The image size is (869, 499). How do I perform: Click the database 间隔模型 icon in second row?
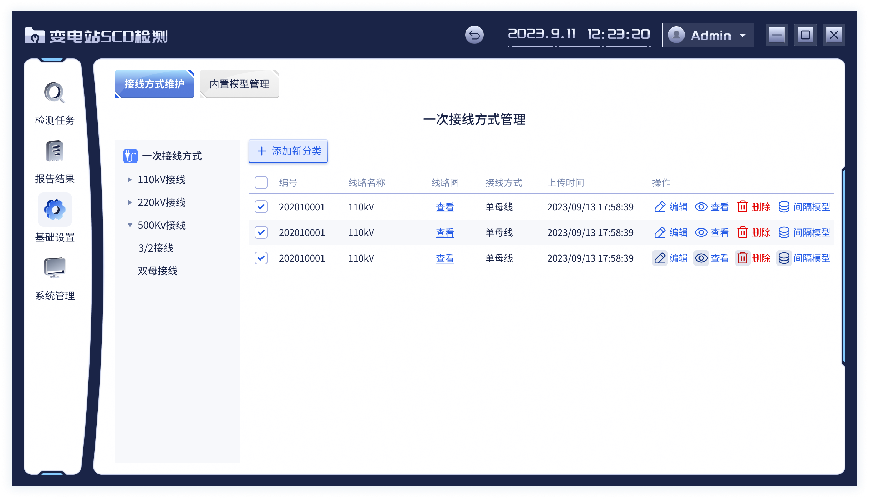click(784, 233)
